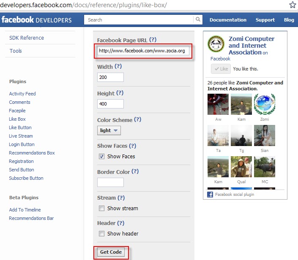The height and width of the screenshot is (260, 298).
Task: Bookmark page with the star icon
Action: click(293, 5)
